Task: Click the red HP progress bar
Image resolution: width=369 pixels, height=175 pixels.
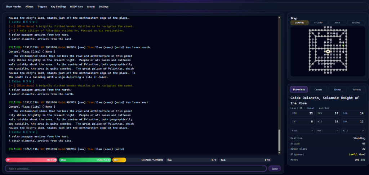Action: pyautogui.click(x=31, y=160)
